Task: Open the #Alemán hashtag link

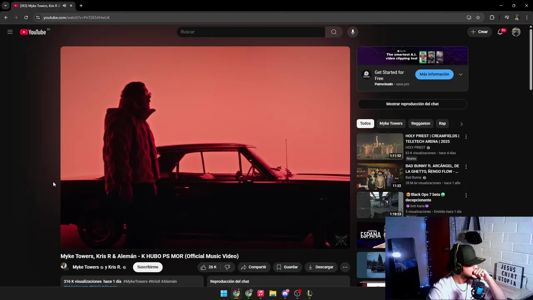Action: [x=169, y=281]
